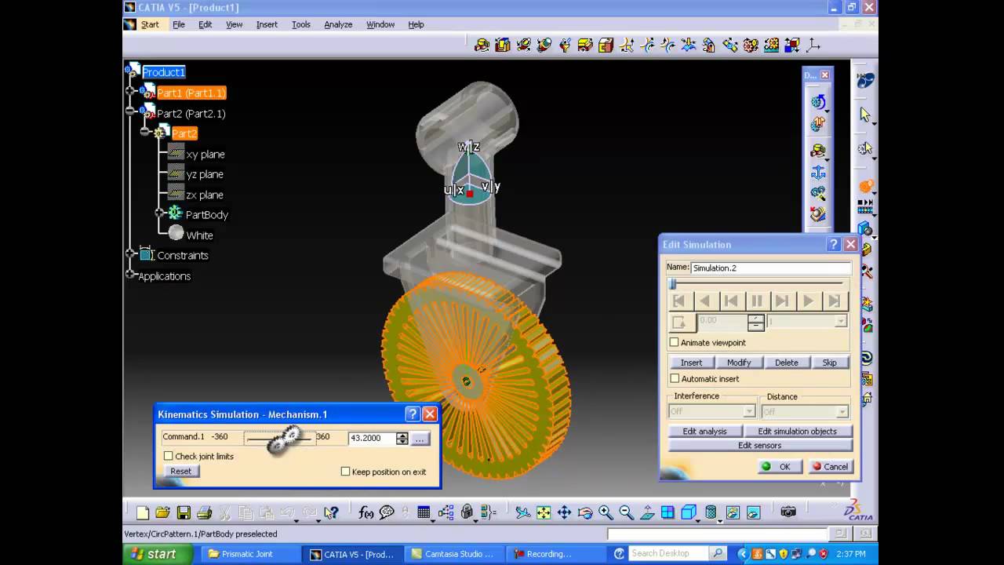
Task: Click the ellipsis button next to command value
Action: (420, 439)
